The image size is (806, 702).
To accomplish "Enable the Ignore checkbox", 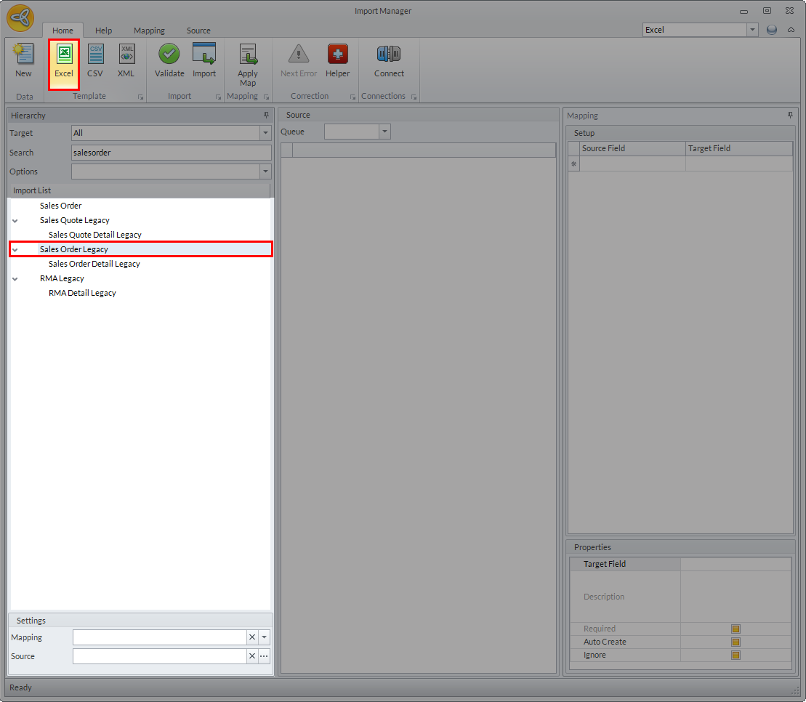I will [736, 655].
